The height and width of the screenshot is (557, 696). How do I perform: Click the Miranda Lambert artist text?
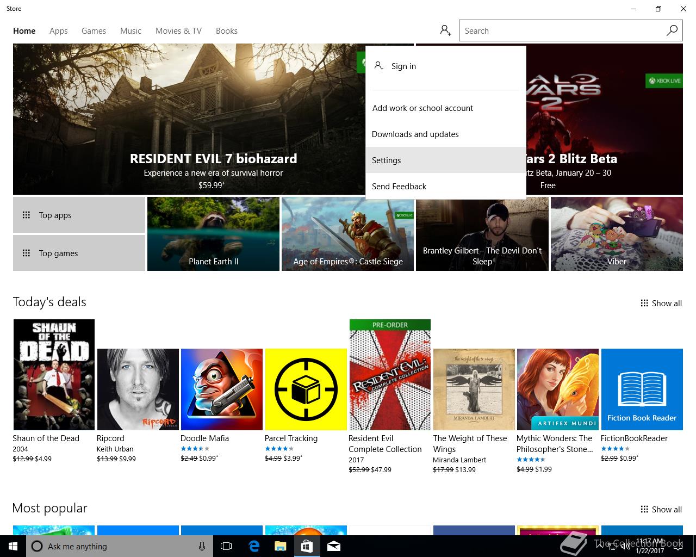(x=459, y=460)
